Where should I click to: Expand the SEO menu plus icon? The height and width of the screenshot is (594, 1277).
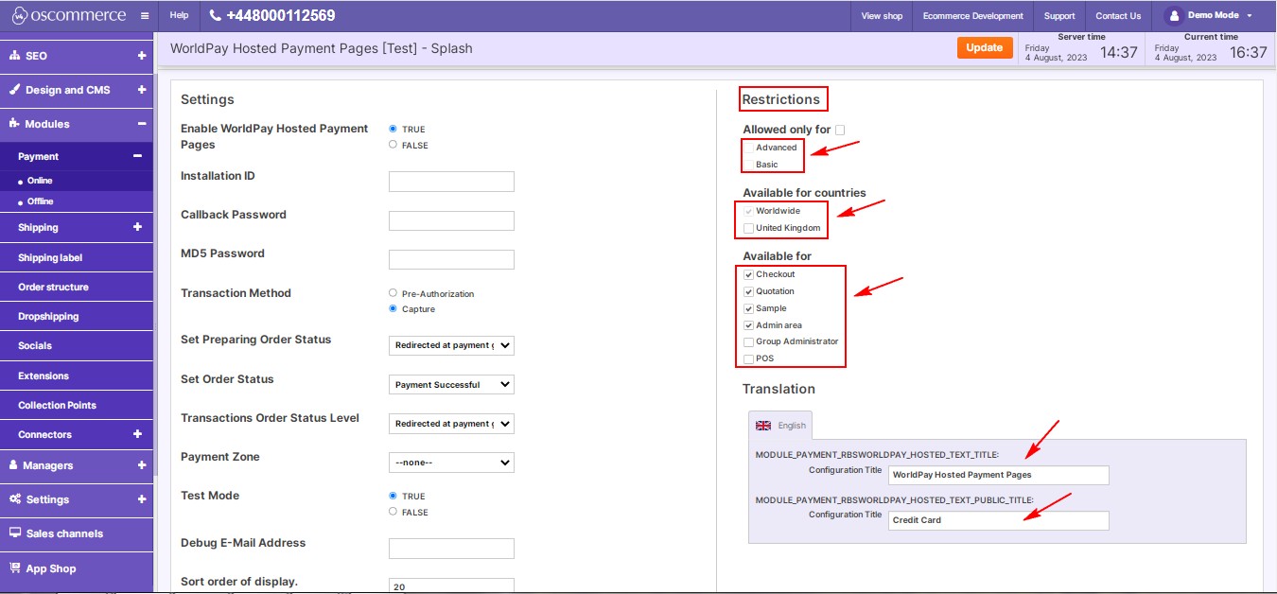tap(142, 56)
